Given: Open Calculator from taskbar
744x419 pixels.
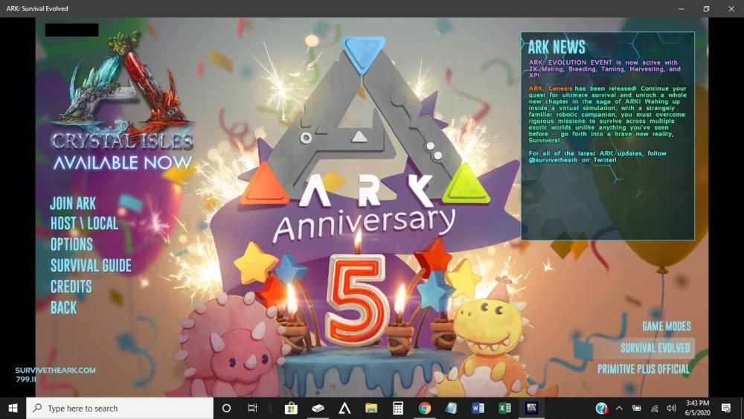Looking at the screenshot, I should [x=398, y=408].
